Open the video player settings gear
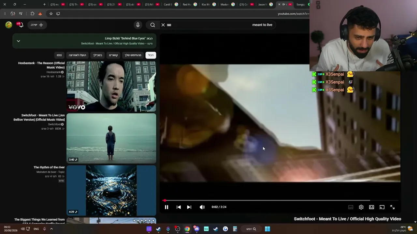This screenshot has width=417, height=234. pyautogui.click(x=361, y=207)
